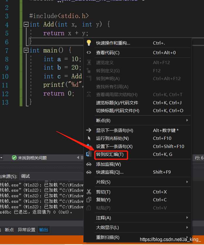Click the quick watch glasses icon

[x=89, y=172]
